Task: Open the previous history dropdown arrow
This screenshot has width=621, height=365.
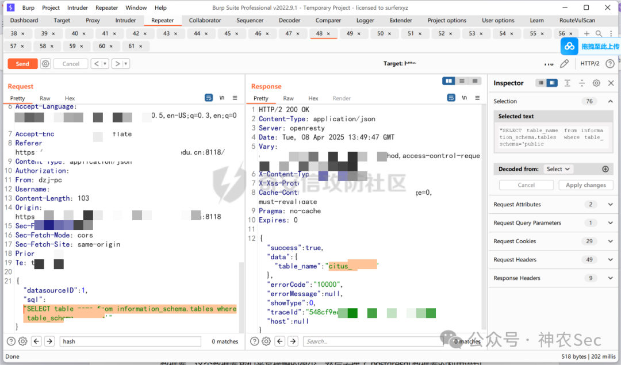Action: pos(105,64)
